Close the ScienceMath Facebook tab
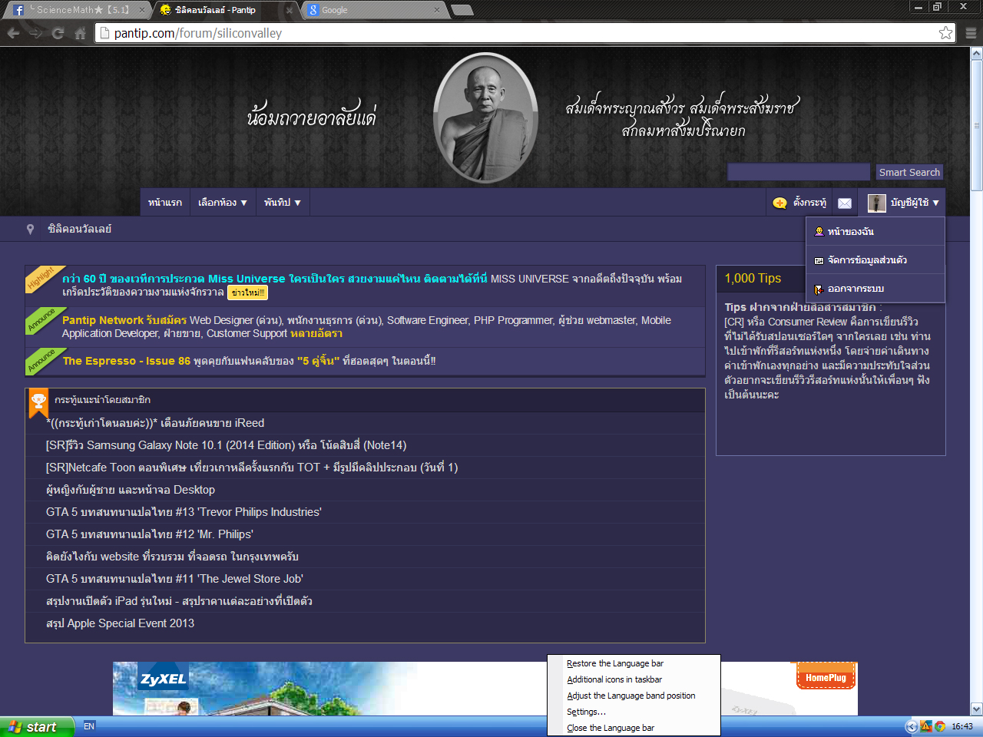 pyautogui.click(x=141, y=10)
